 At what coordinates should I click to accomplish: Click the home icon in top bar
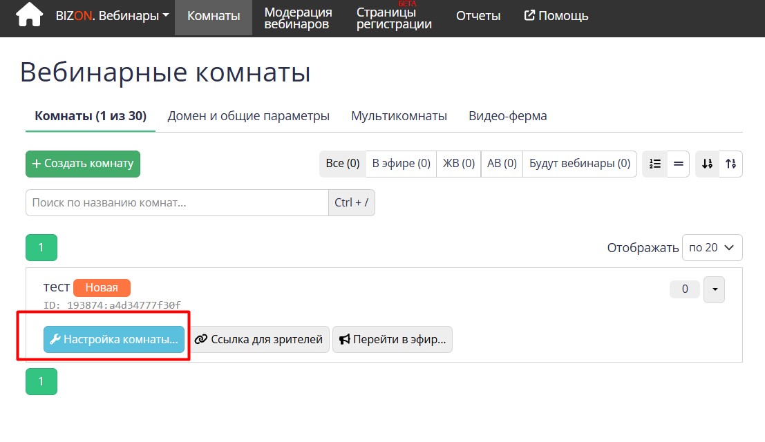(x=29, y=15)
